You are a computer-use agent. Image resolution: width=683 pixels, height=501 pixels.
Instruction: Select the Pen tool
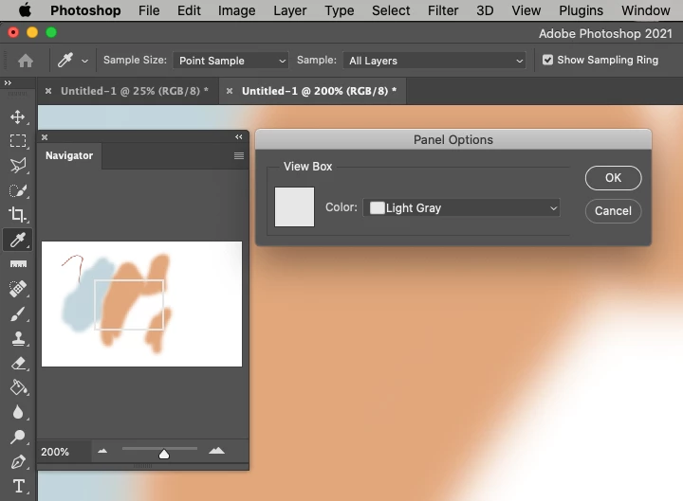[x=18, y=461]
